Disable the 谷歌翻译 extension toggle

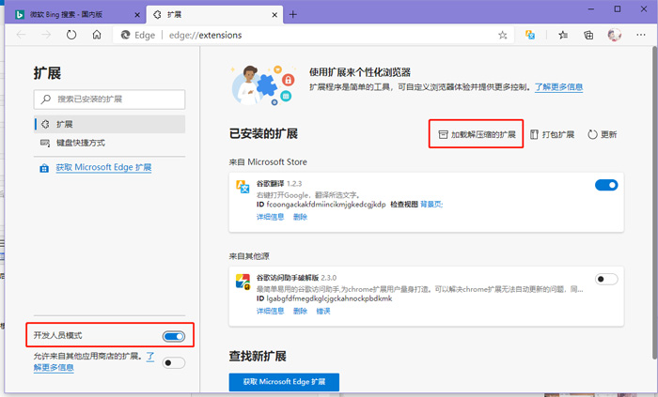point(606,185)
